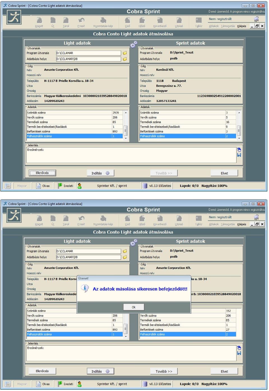Select Befizetések száma row showing 27, lower window

pyautogui.click(x=188, y=330)
